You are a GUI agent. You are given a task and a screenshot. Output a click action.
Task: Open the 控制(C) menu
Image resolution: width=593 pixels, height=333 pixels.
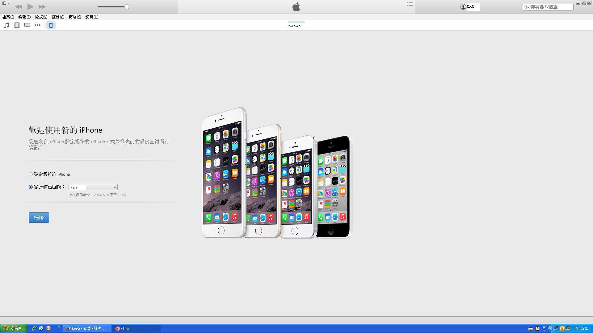tap(58, 17)
